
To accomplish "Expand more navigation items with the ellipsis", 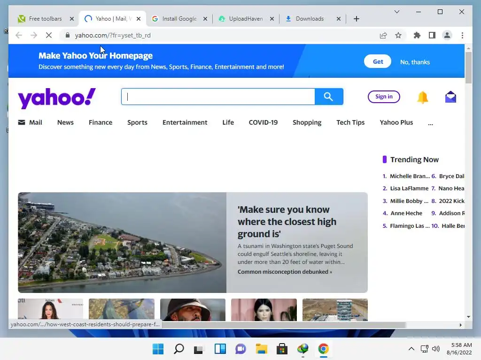I will coord(430,124).
